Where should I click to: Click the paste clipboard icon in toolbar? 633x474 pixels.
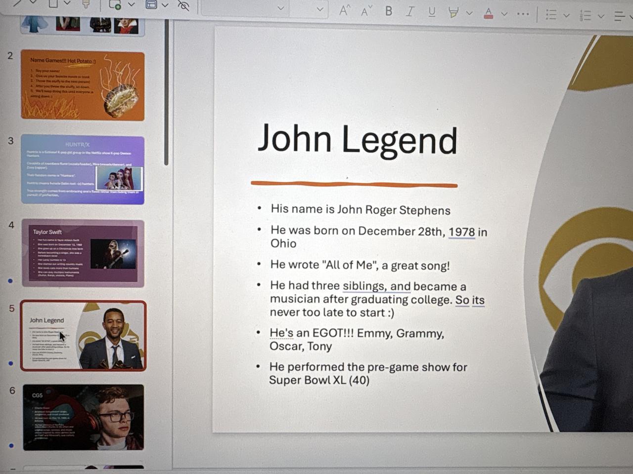(53, 3)
